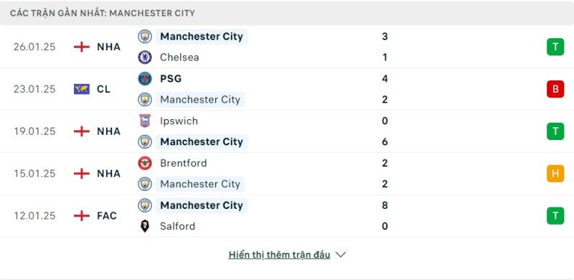
Task: Click the Salford club crest icon
Action: [x=145, y=226]
